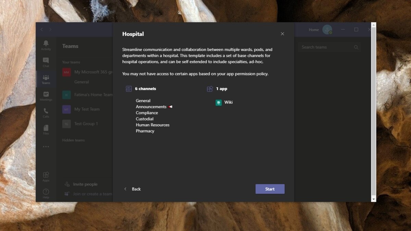
Task: Select the Files icon in sidebar
Action: (46, 130)
